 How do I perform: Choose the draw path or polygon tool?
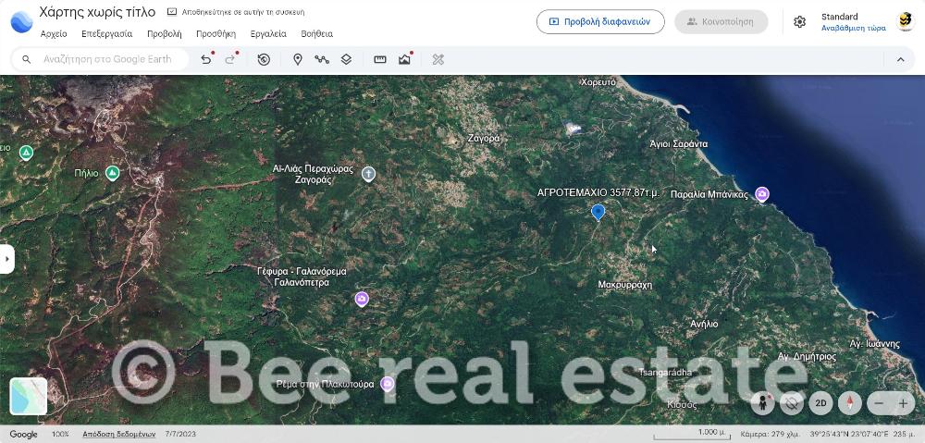tap(321, 59)
